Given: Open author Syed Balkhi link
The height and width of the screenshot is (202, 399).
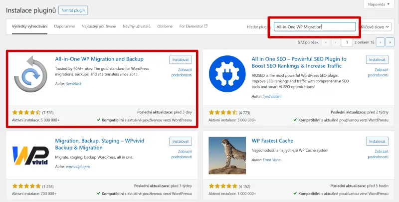Looking at the screenshot, I should pyautogui.click(x=272, y=96).
